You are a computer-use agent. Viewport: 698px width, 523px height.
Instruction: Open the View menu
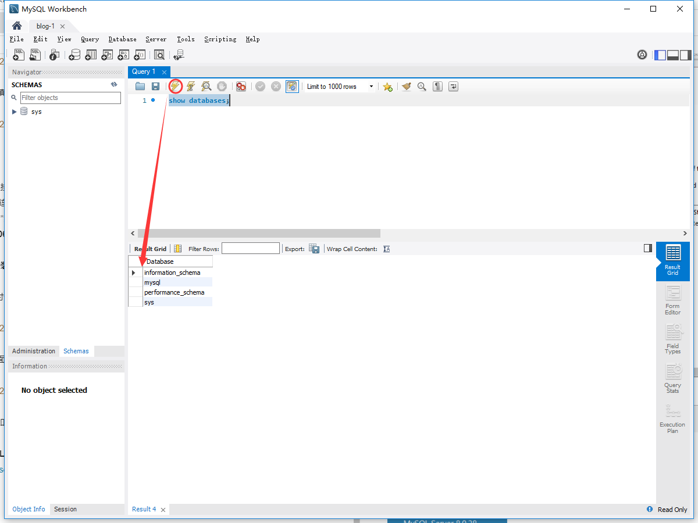(64, 39)
